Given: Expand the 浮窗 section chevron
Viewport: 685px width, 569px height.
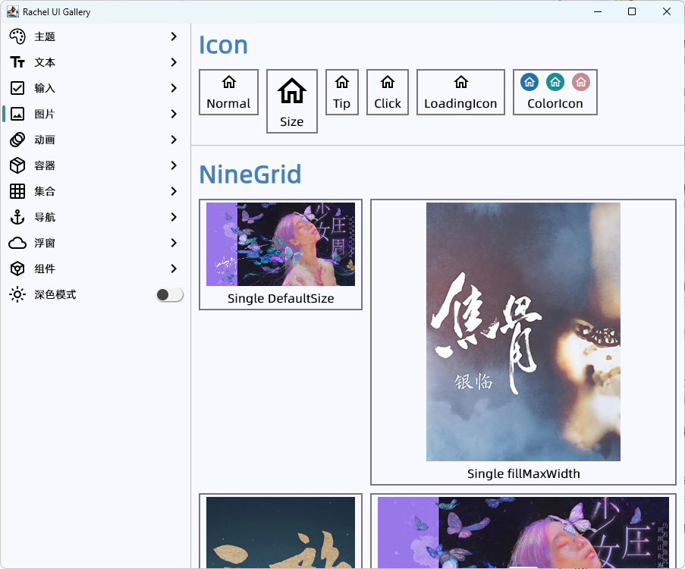Looking at the screenshot, I should [174, 243].
